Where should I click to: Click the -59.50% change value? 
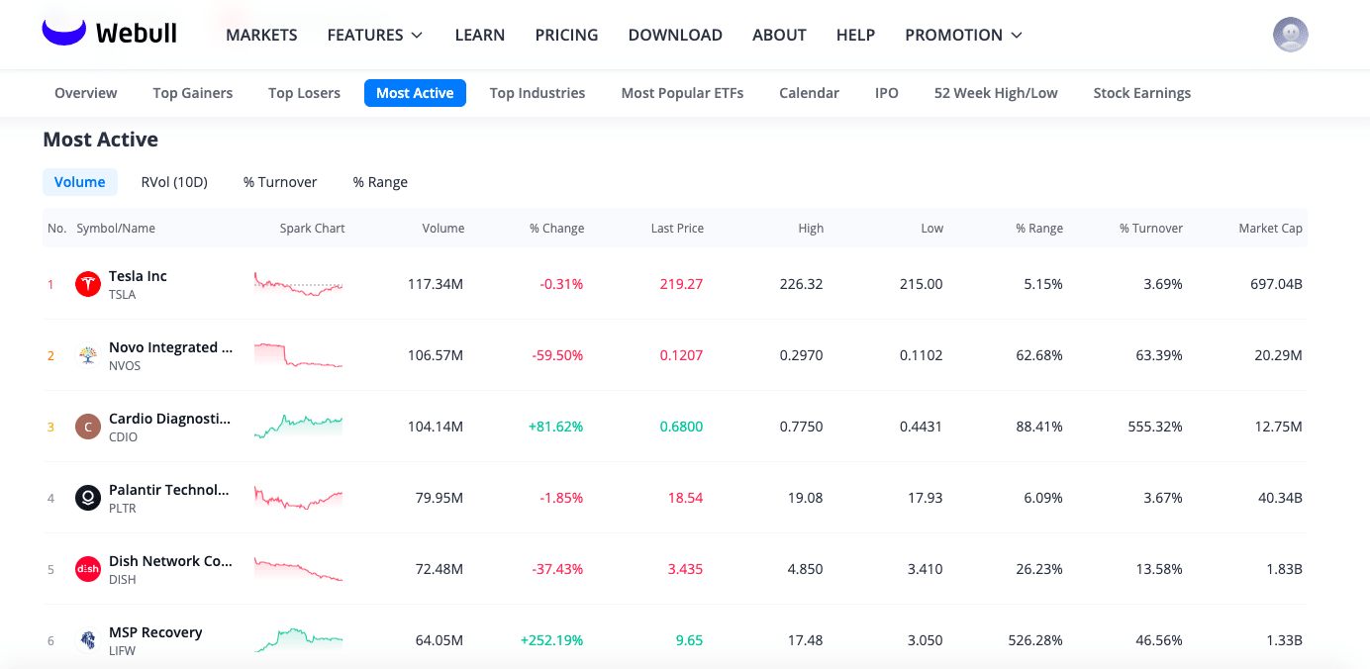(556, 355)
